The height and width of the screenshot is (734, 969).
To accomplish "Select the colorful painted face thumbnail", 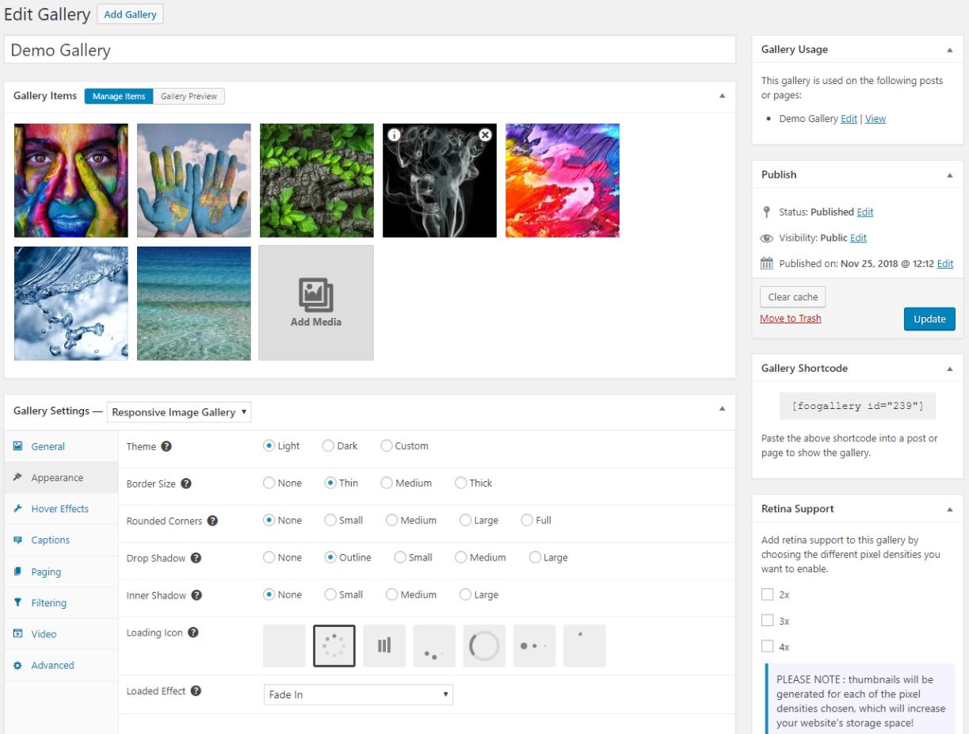I will pos(71,181).
